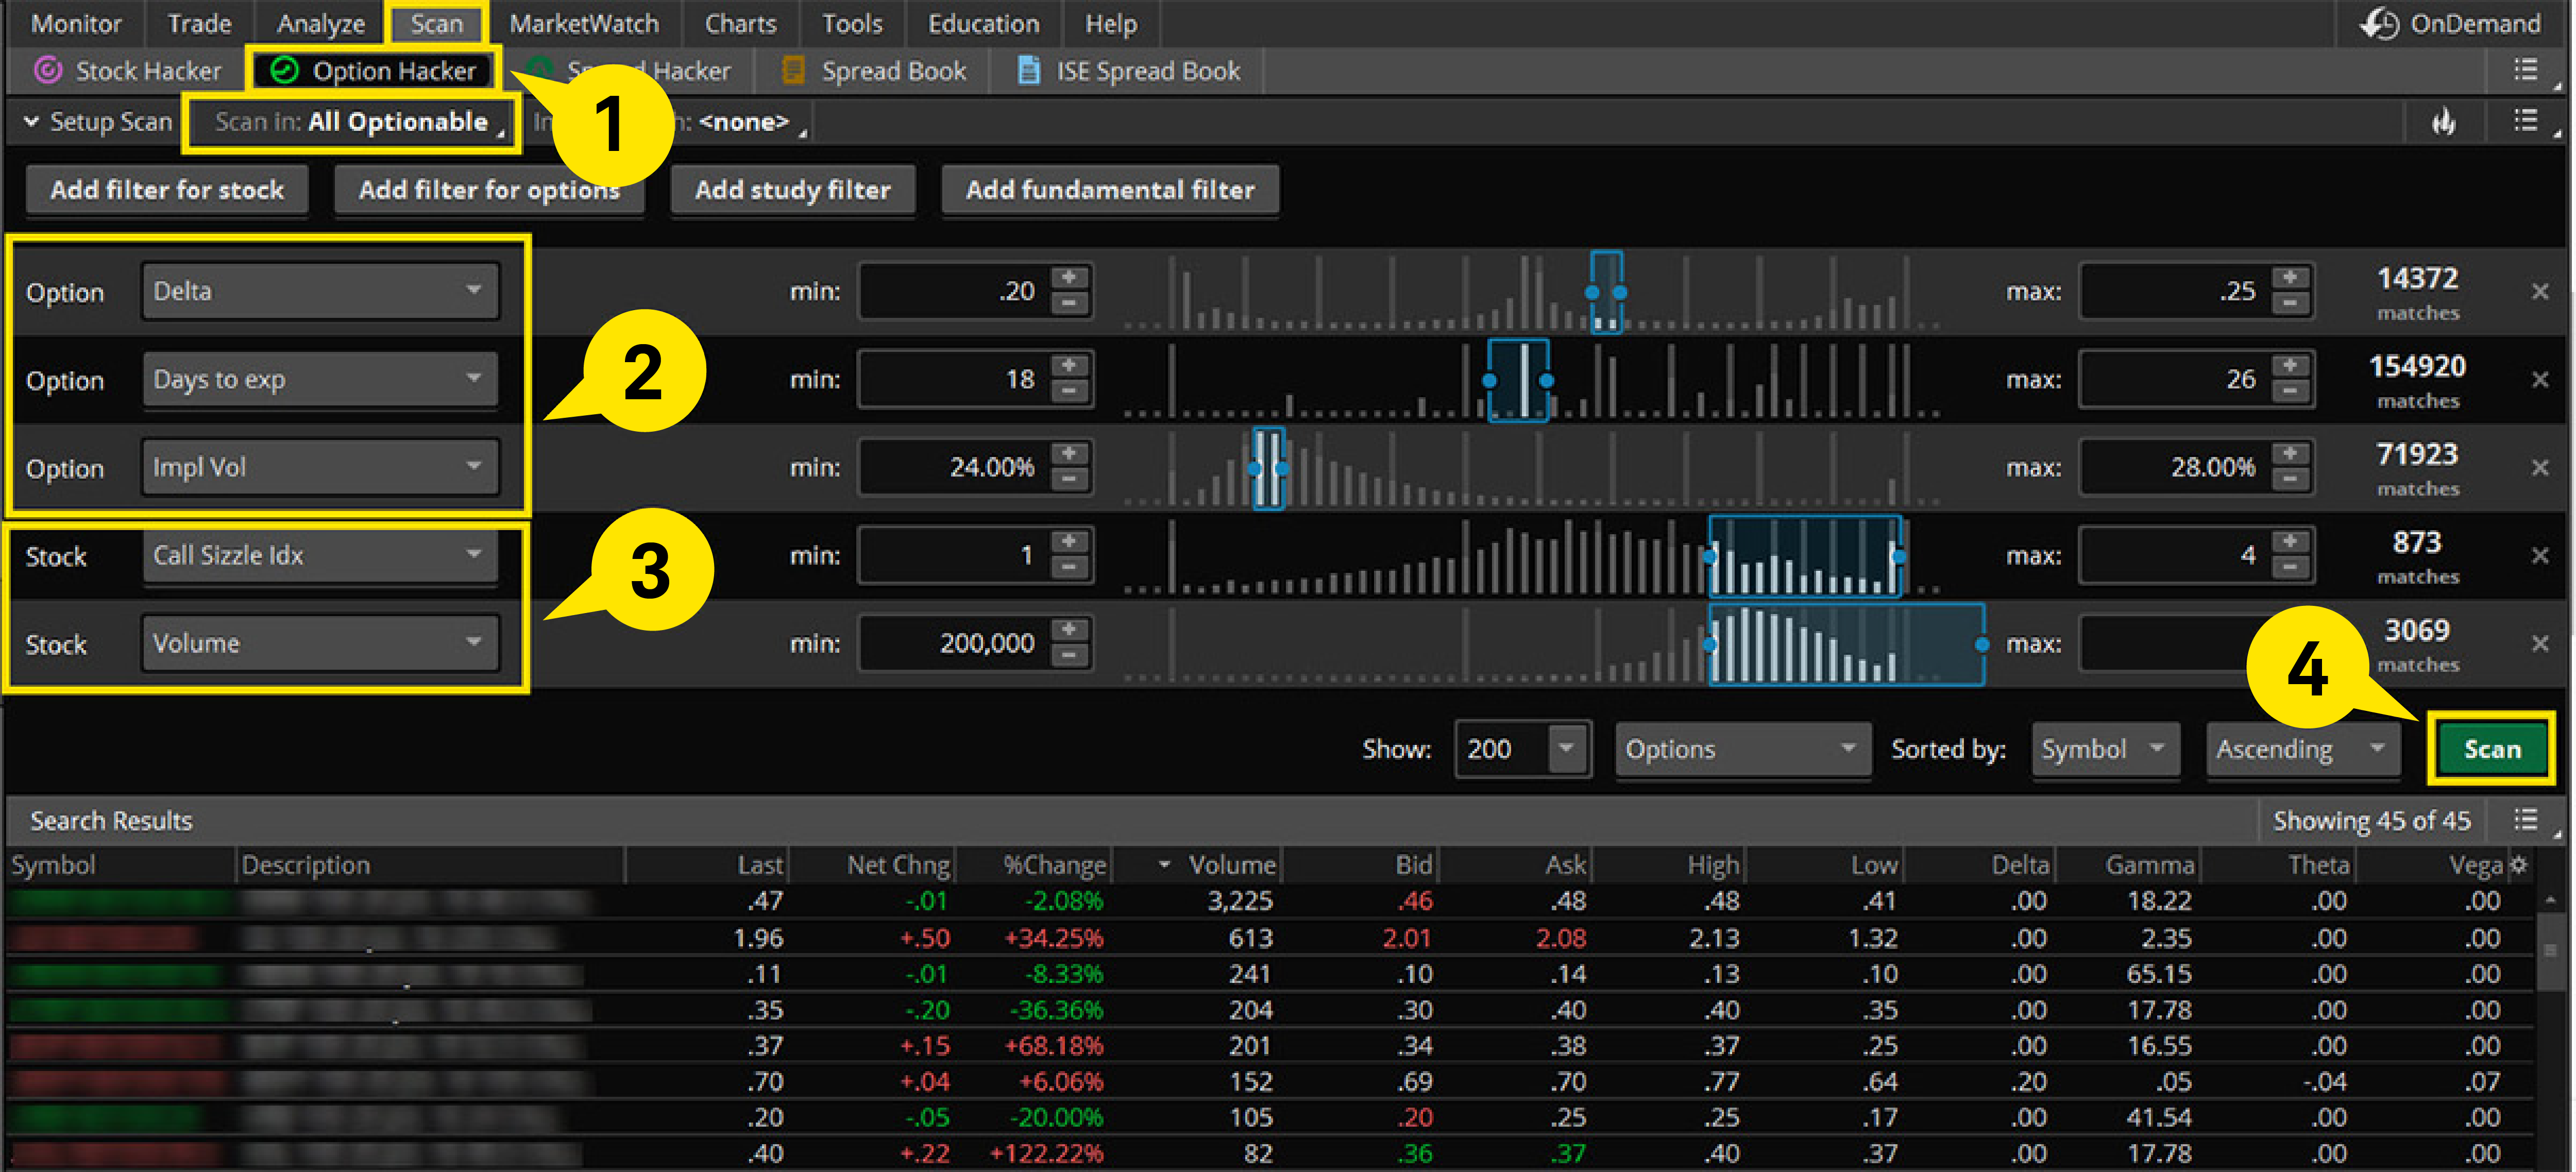Remove the Impl Vol filter with its X
This screenshot has height=1172, width=2576.
tap(2541, 466)
